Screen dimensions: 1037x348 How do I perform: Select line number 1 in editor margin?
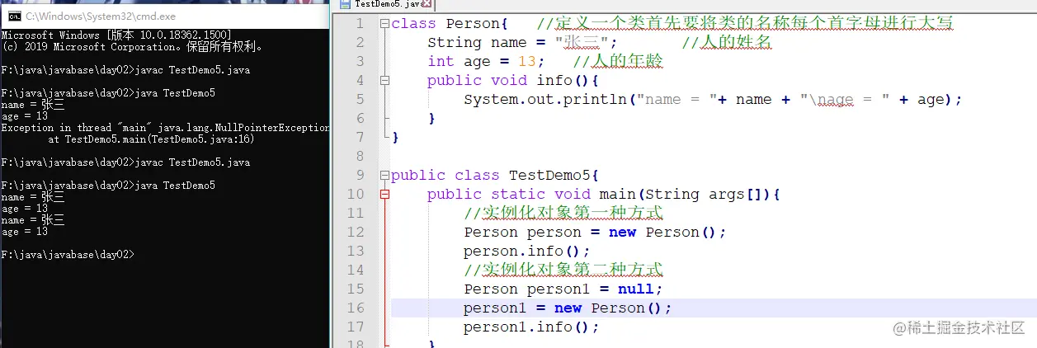coord(359,23)
